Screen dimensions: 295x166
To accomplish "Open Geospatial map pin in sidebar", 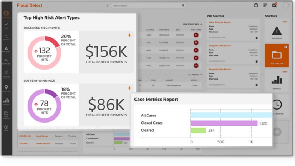I will coord(6,88).
